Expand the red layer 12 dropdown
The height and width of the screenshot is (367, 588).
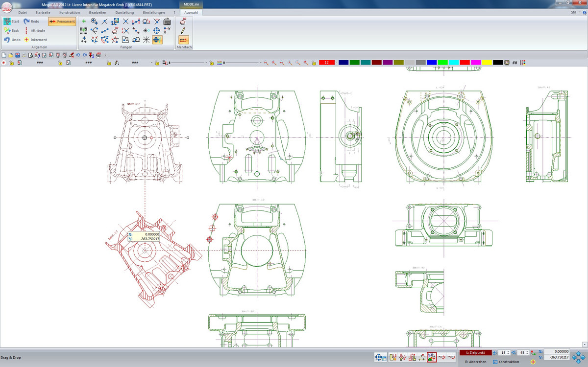click(x=336, y=63)
